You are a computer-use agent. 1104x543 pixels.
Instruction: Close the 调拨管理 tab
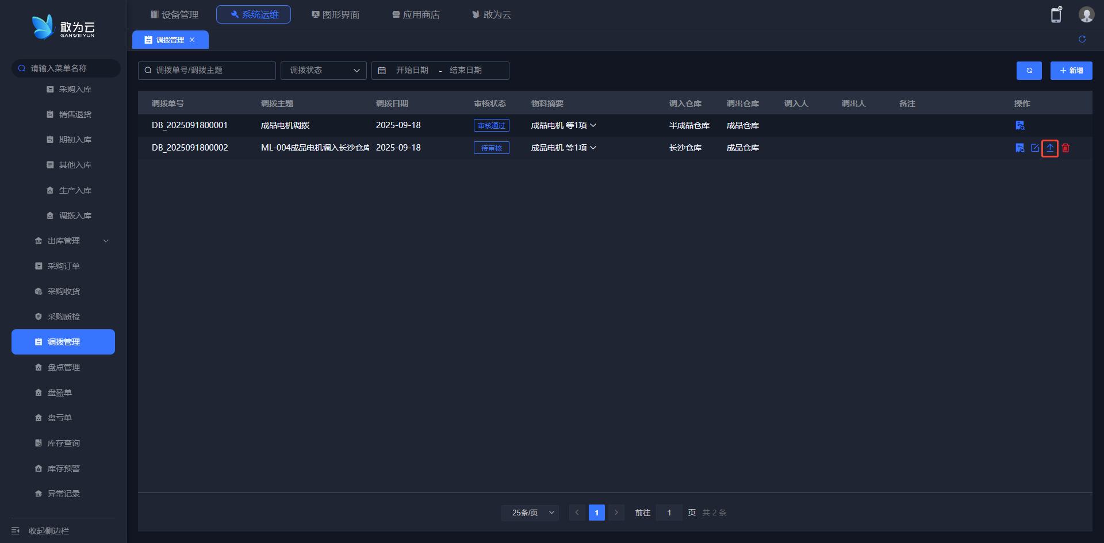coord(192,40)
